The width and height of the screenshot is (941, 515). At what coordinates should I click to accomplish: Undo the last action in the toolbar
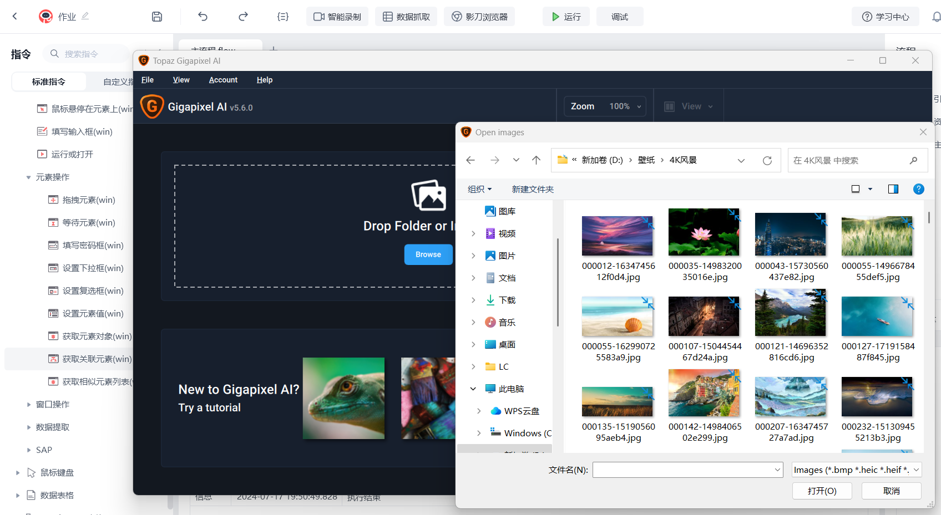[203, 17]
